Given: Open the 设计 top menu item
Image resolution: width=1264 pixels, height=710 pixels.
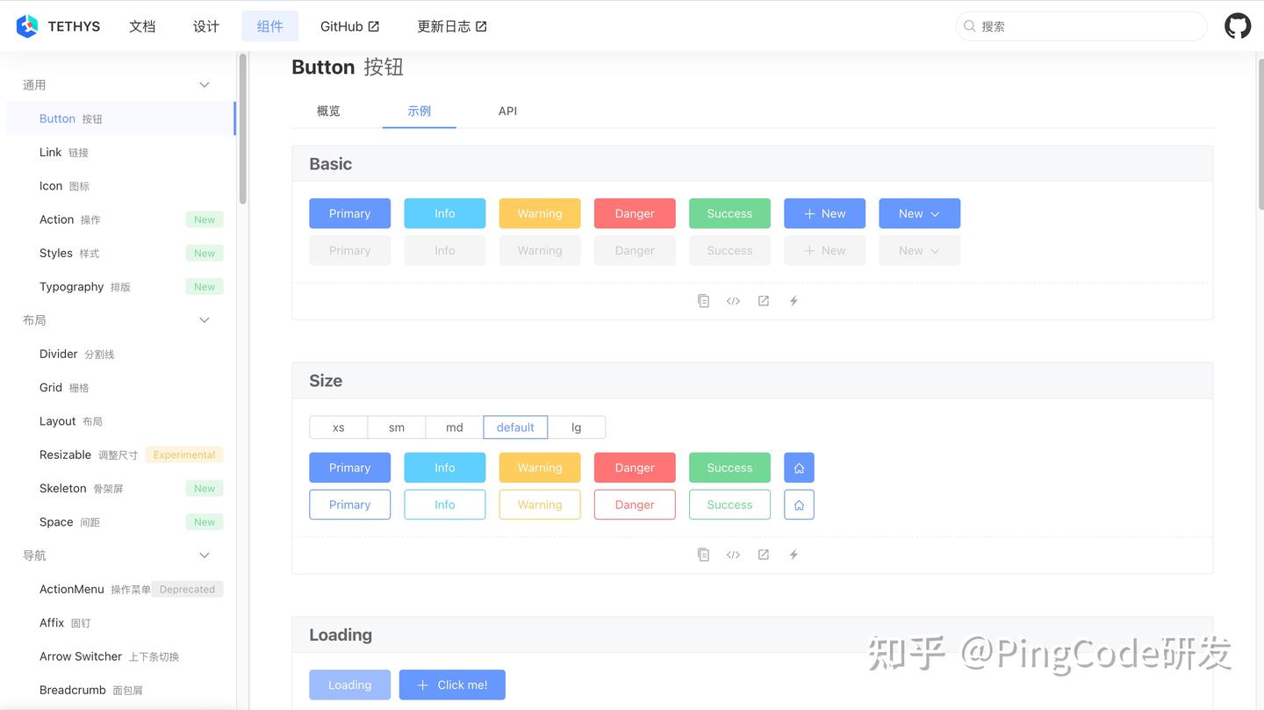Looking at the screenshot, I should click(x=206, y=26).
